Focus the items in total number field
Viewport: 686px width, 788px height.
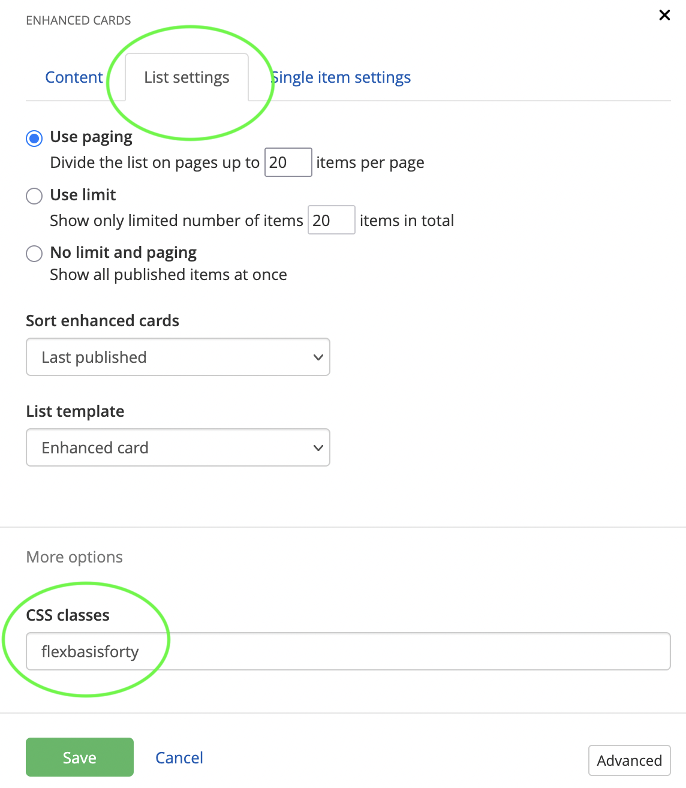[x=331, y=221]
